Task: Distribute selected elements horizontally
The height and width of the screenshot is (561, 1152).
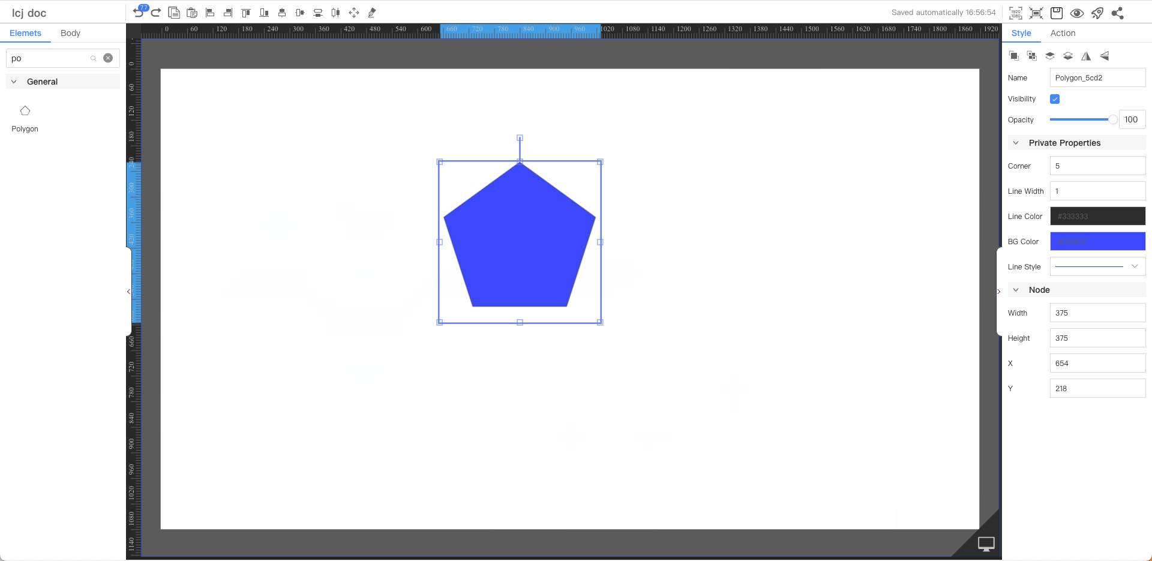Action: coord(336,13)
